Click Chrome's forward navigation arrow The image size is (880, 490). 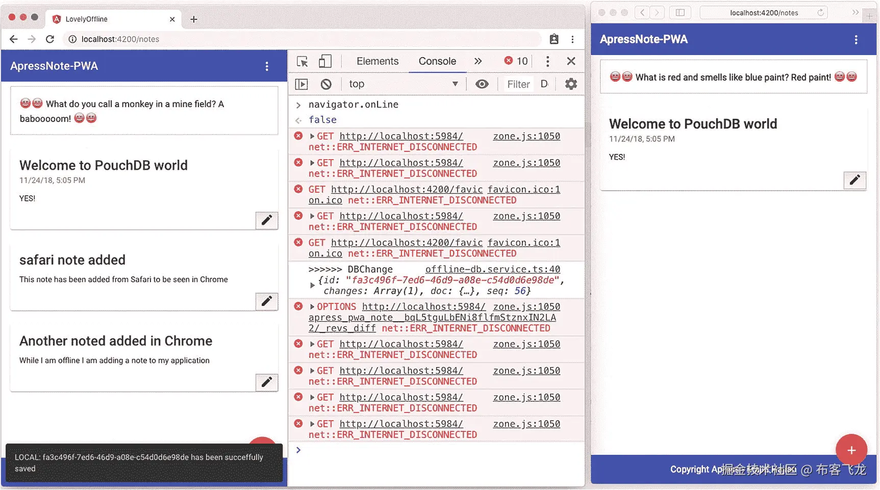coord(32,39)
